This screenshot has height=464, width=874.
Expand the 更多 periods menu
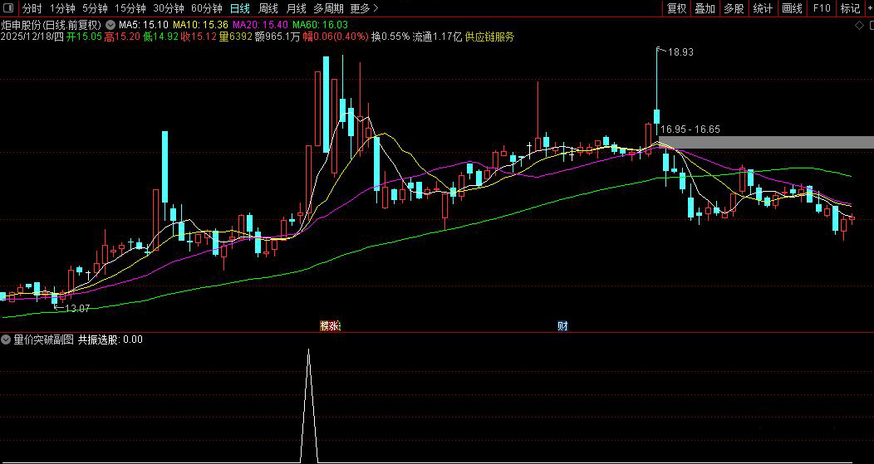[x=364, y=8]
